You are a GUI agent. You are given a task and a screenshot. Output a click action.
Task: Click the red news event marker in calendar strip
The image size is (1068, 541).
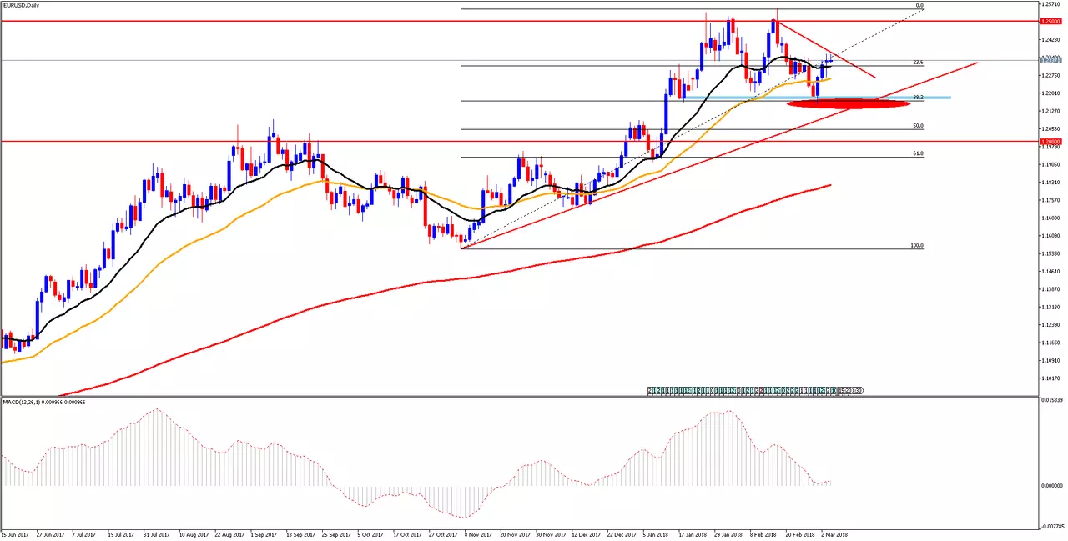point(761,391)
